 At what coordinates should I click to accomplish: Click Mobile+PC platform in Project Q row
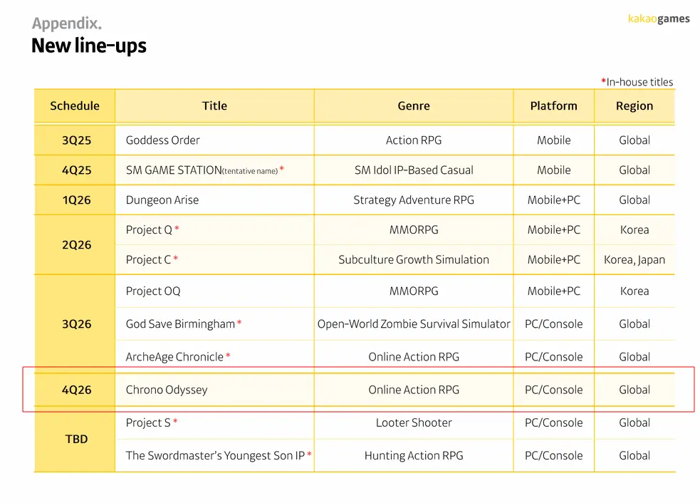point(553,230)
